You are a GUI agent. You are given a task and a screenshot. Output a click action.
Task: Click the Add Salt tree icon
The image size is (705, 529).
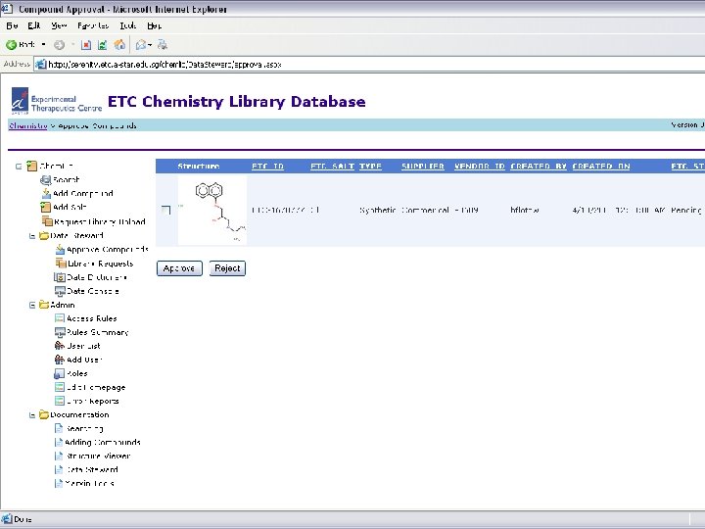tap(46, 207)
